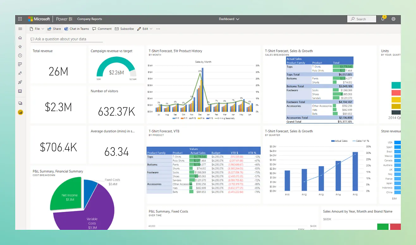Open Shared with me people icon
The width and height of the screenshot is (416, 245).
tap(20, 73)
